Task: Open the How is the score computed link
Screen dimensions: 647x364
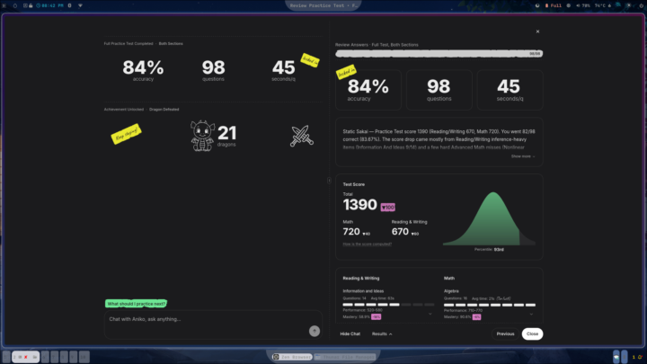Action: coord(368,244)
